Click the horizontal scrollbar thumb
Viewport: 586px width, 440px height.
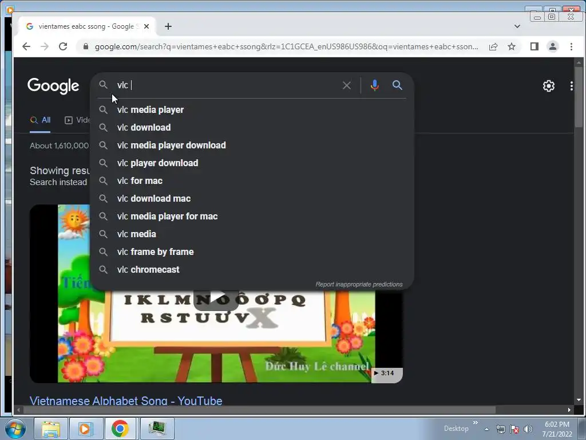(259, 410)
